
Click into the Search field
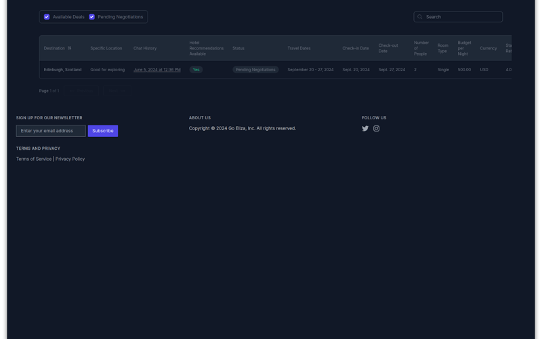[458, 17]
